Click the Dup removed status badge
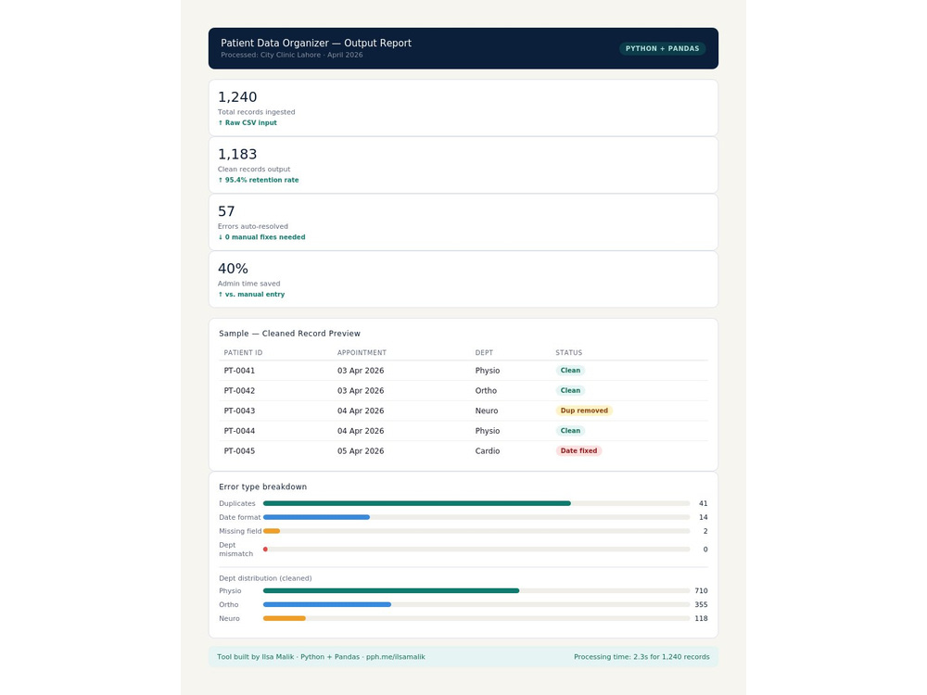Screen dimensions: 927x695 tap(583, 411)
